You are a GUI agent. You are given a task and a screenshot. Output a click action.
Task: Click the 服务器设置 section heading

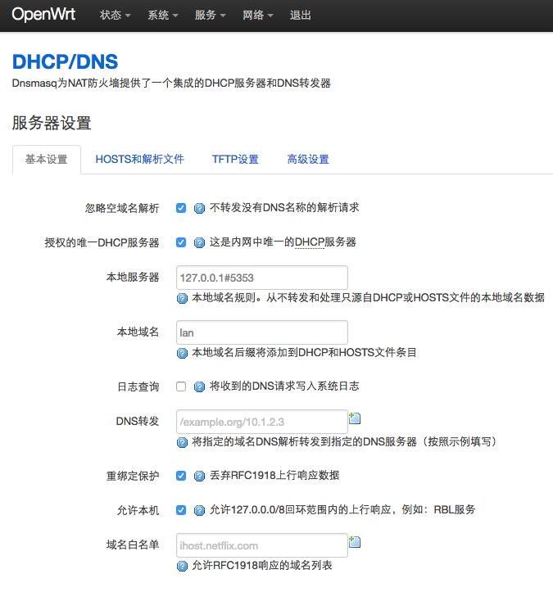[52, 123]
